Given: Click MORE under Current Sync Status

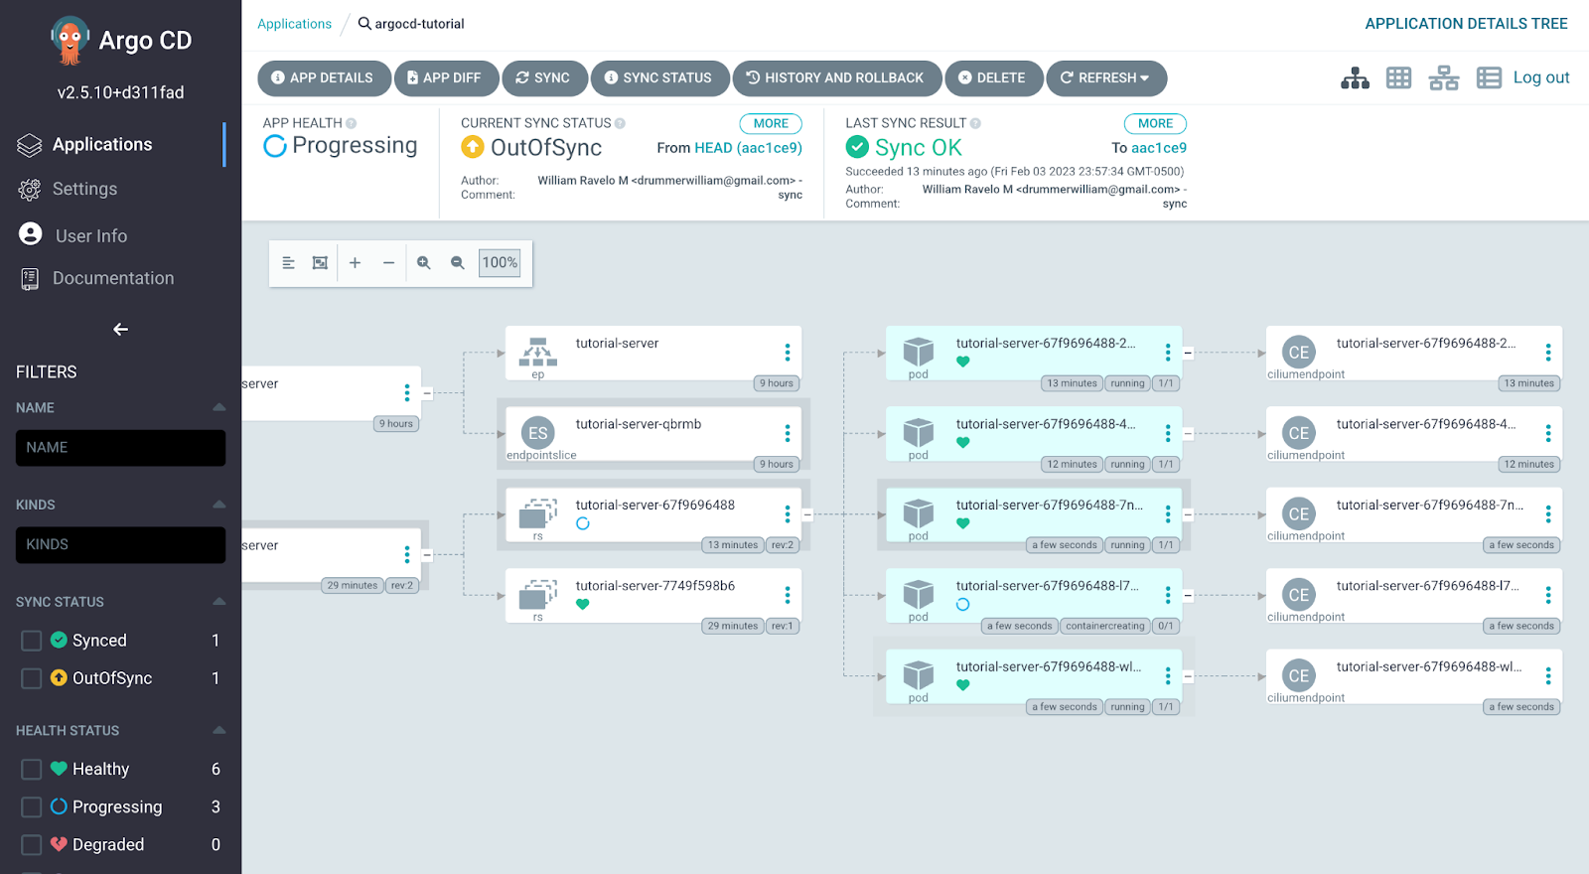Looking at the screenshot, I should click(x=771, y=124).
